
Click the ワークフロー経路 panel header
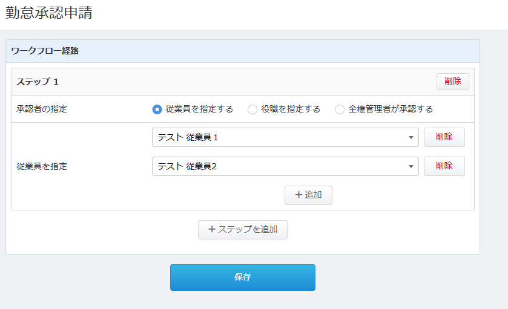(45, 51)
